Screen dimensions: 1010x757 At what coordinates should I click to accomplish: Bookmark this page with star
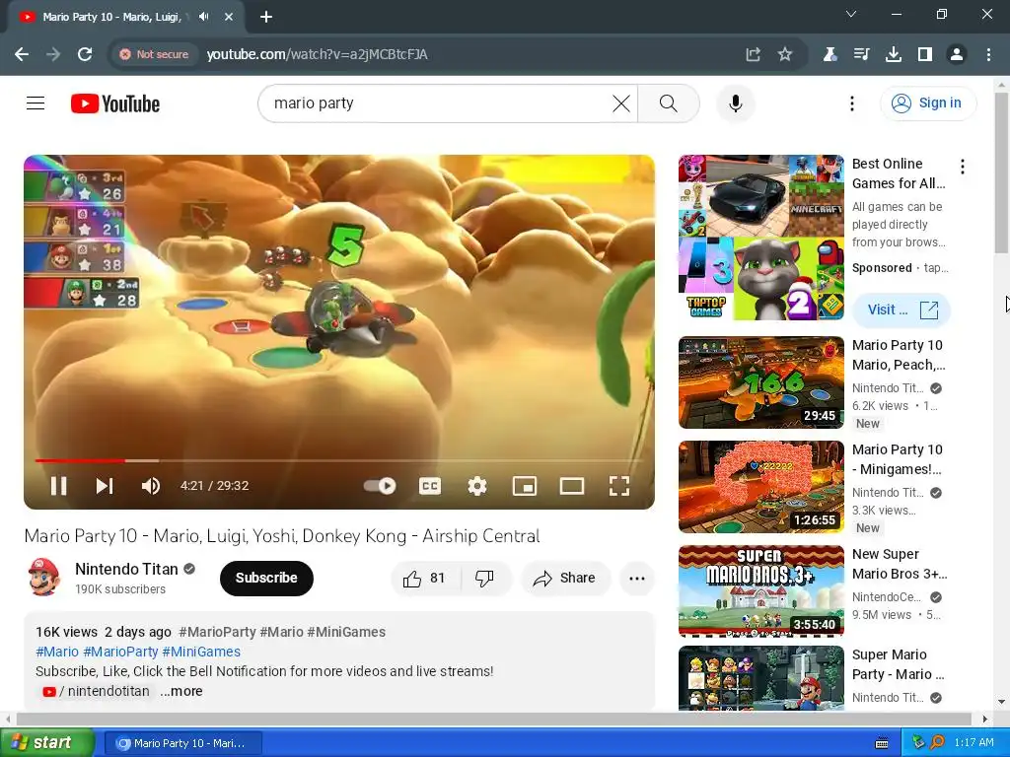pos(784,55)
